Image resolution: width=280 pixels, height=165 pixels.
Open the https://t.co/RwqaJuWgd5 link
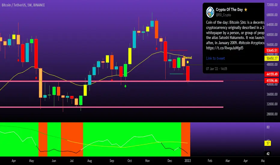coord(225,48)
